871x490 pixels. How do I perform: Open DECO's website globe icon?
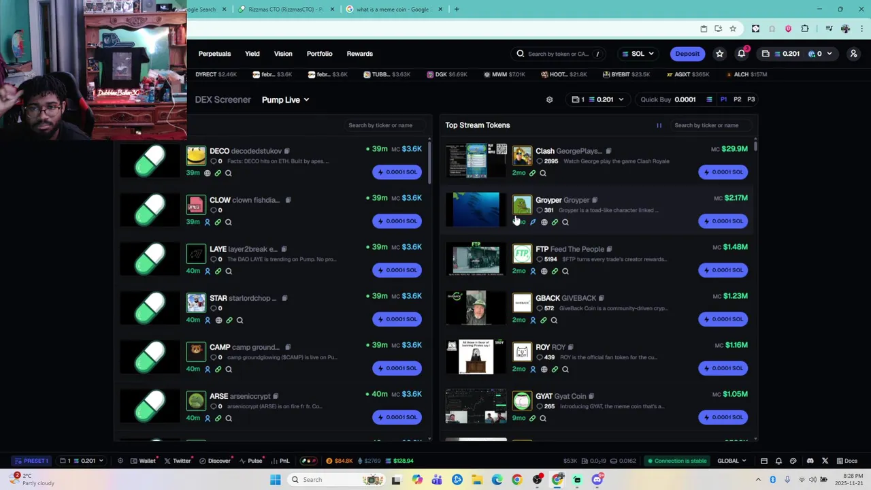(x=208, y=173)
